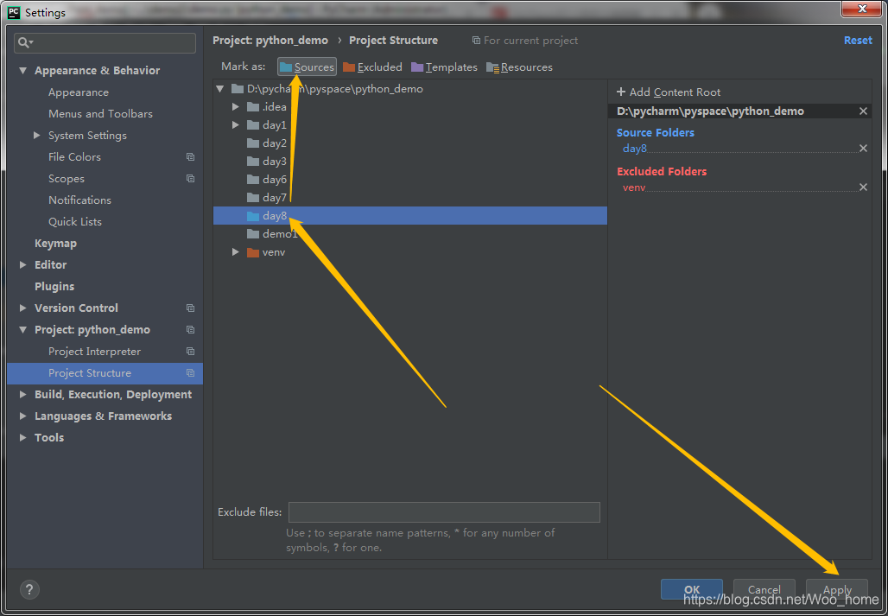
Task: Click PyCharm icon in title bar
Action: point(14,12)
